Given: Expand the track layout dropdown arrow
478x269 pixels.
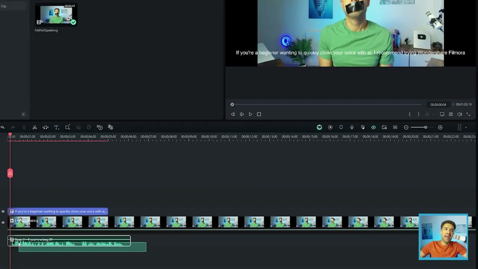Looking at the screenshot, I should pos(466,127).
